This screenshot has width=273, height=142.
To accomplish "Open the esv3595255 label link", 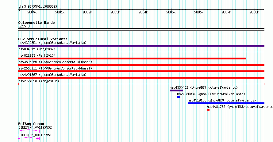I will point(55,62).
